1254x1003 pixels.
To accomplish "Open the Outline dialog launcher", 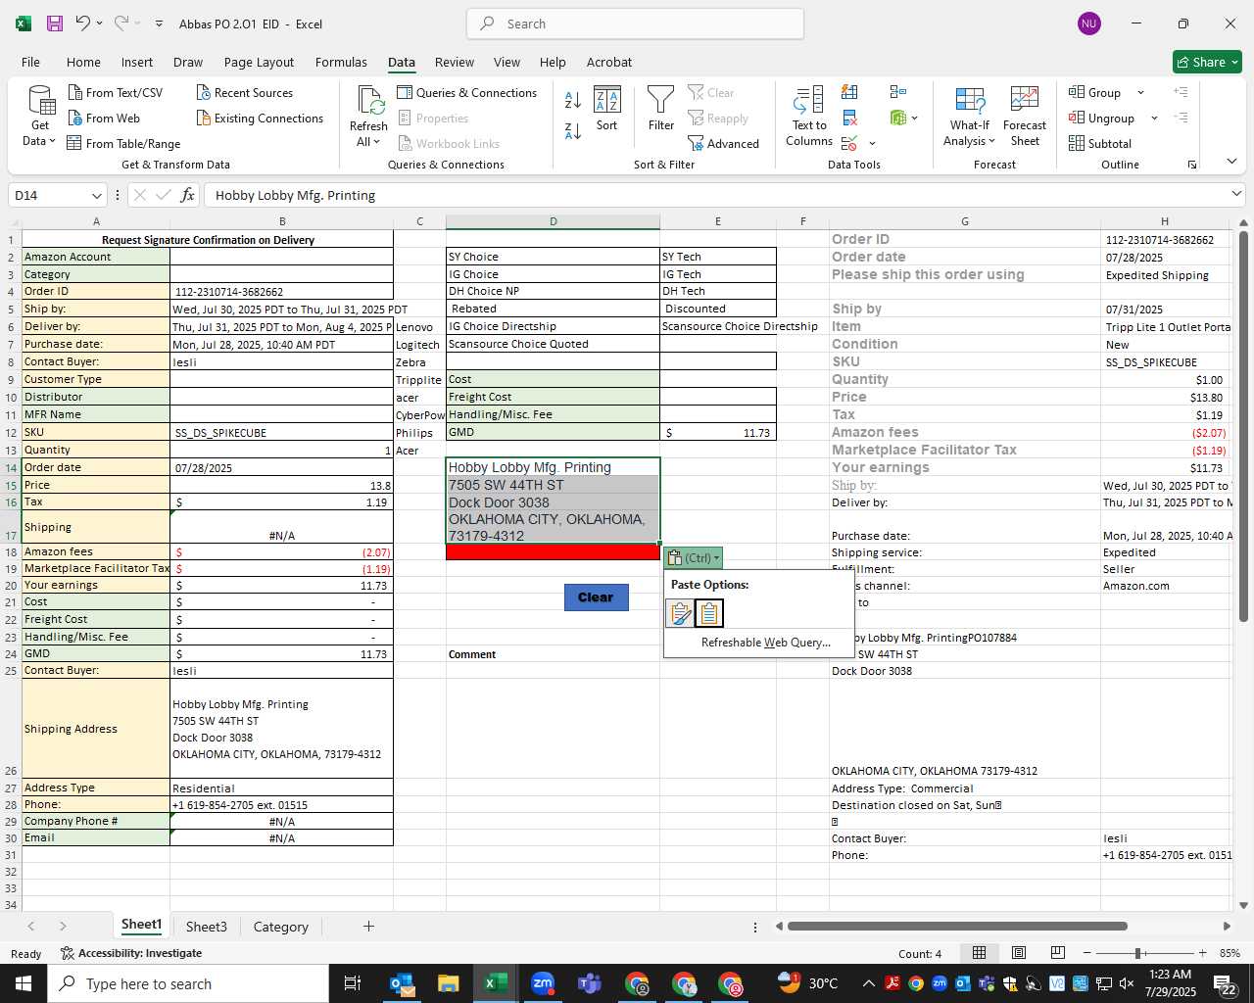I will pos(1192,165).
